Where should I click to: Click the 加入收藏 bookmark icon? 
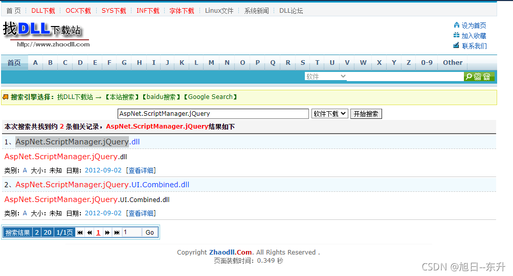click(456, 35)
